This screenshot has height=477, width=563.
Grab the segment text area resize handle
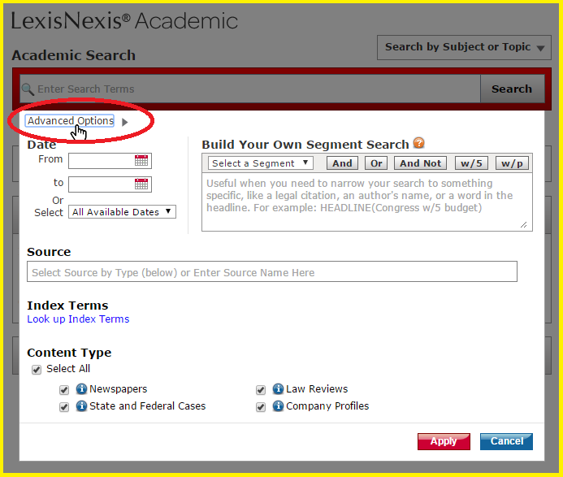pyautogui.click(x=523, y=224)
